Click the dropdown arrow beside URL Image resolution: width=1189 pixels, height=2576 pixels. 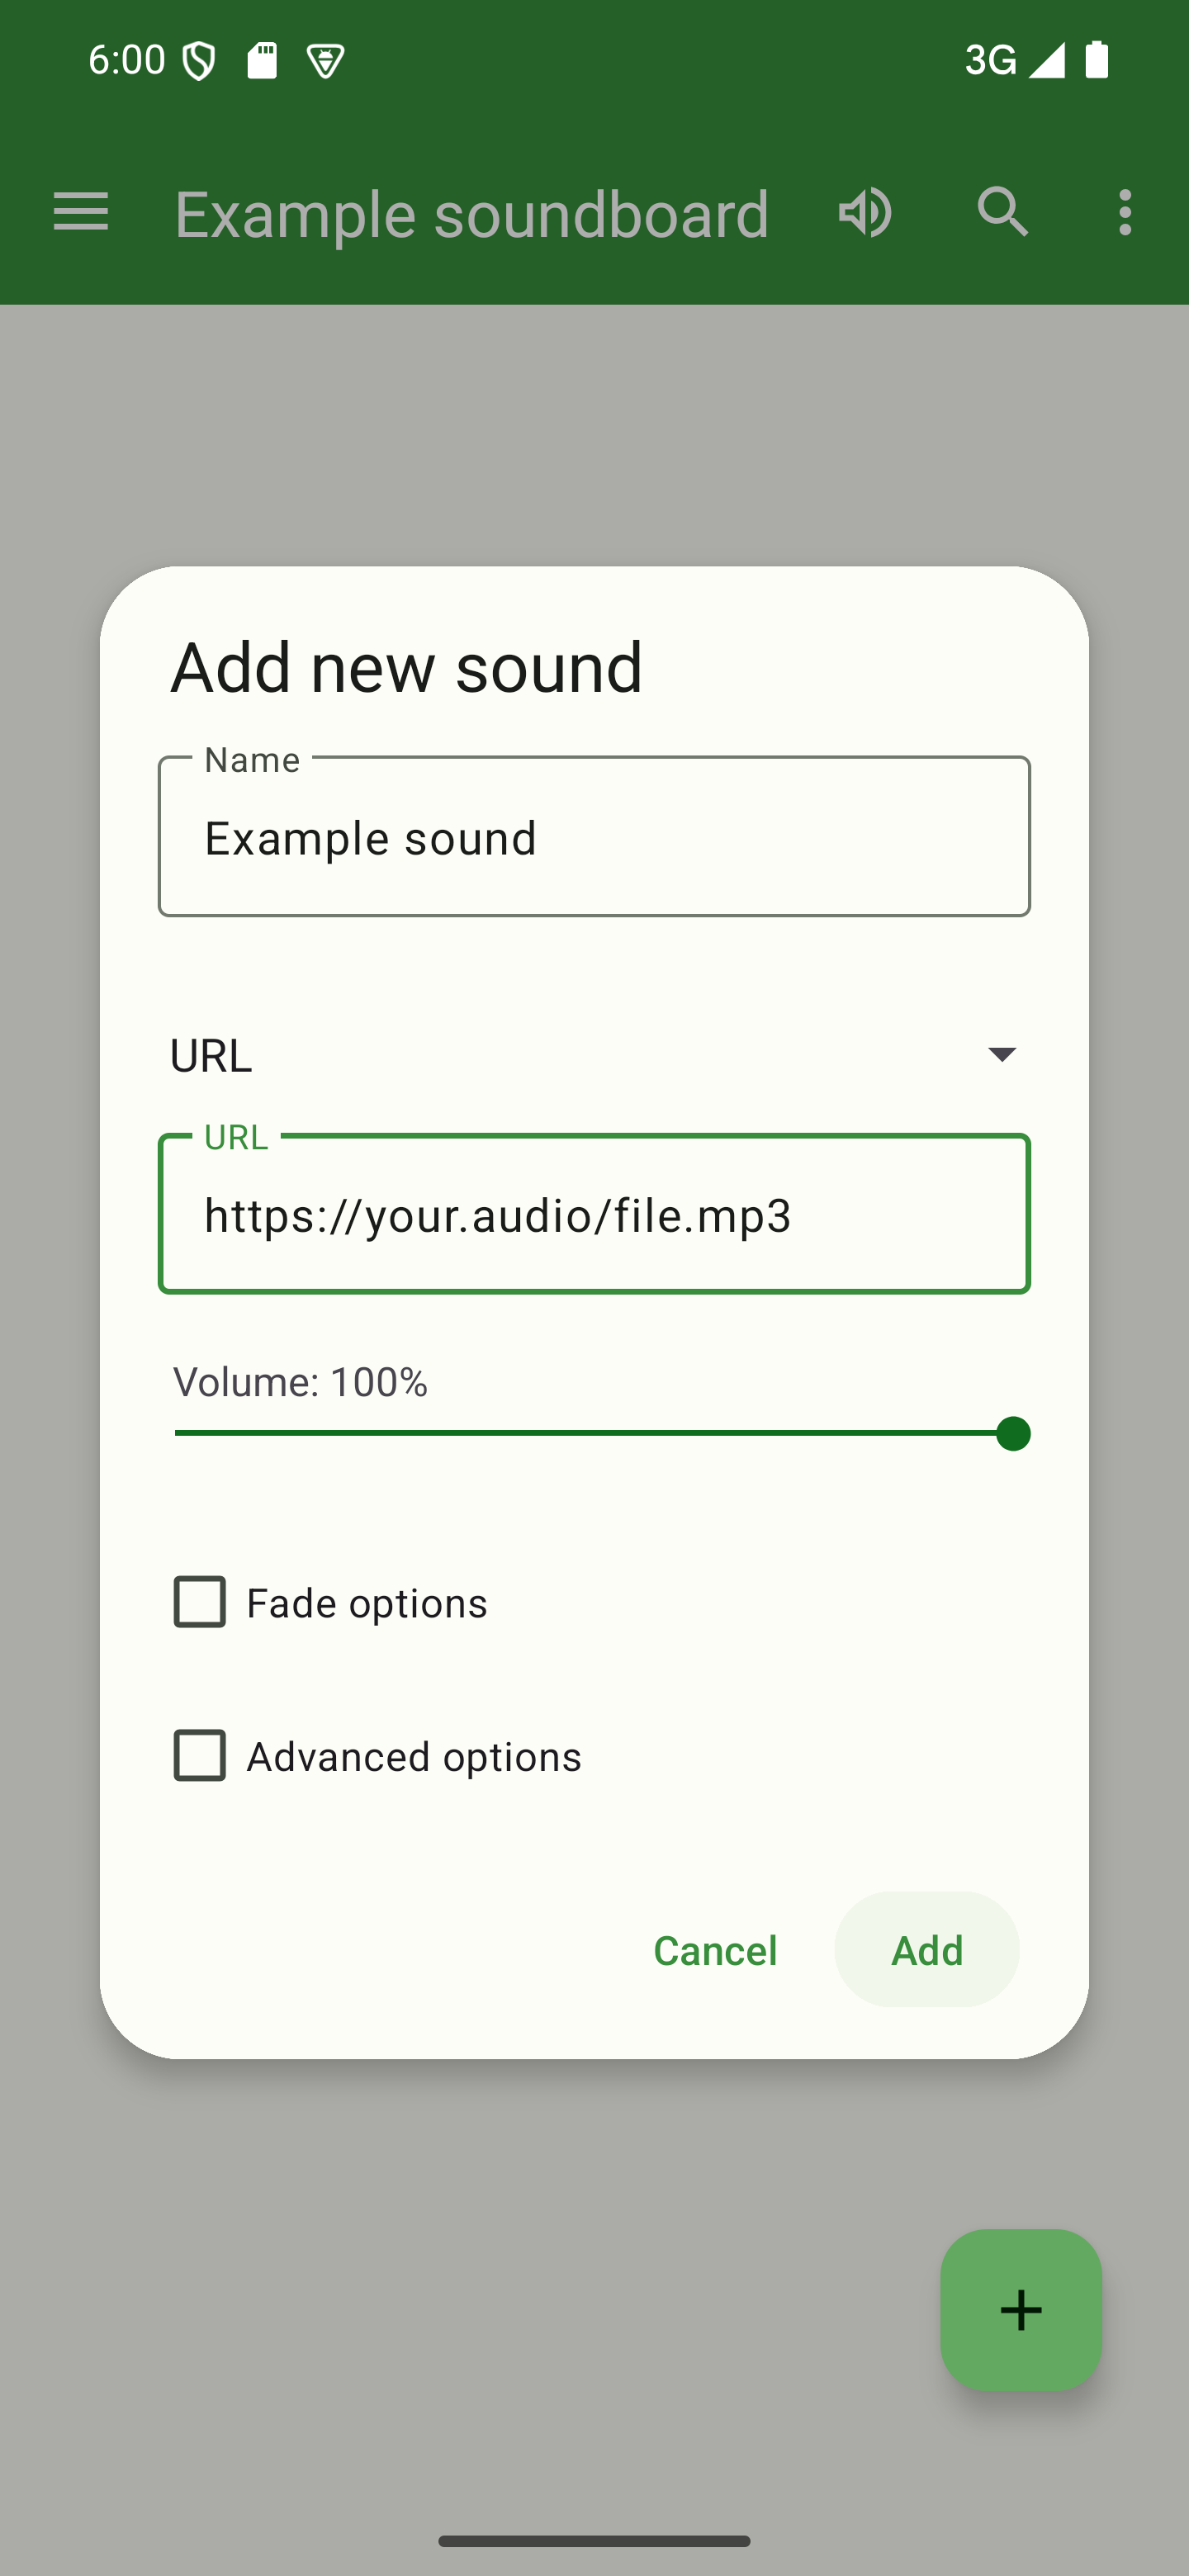pos(1001,1054)
